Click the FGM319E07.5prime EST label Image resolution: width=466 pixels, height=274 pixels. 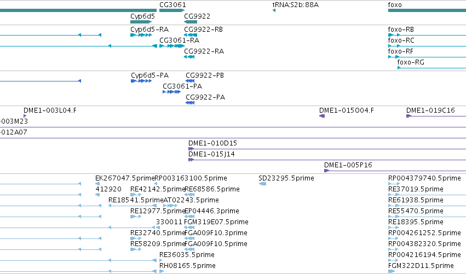pyautogui.click(x=216, y=222)
